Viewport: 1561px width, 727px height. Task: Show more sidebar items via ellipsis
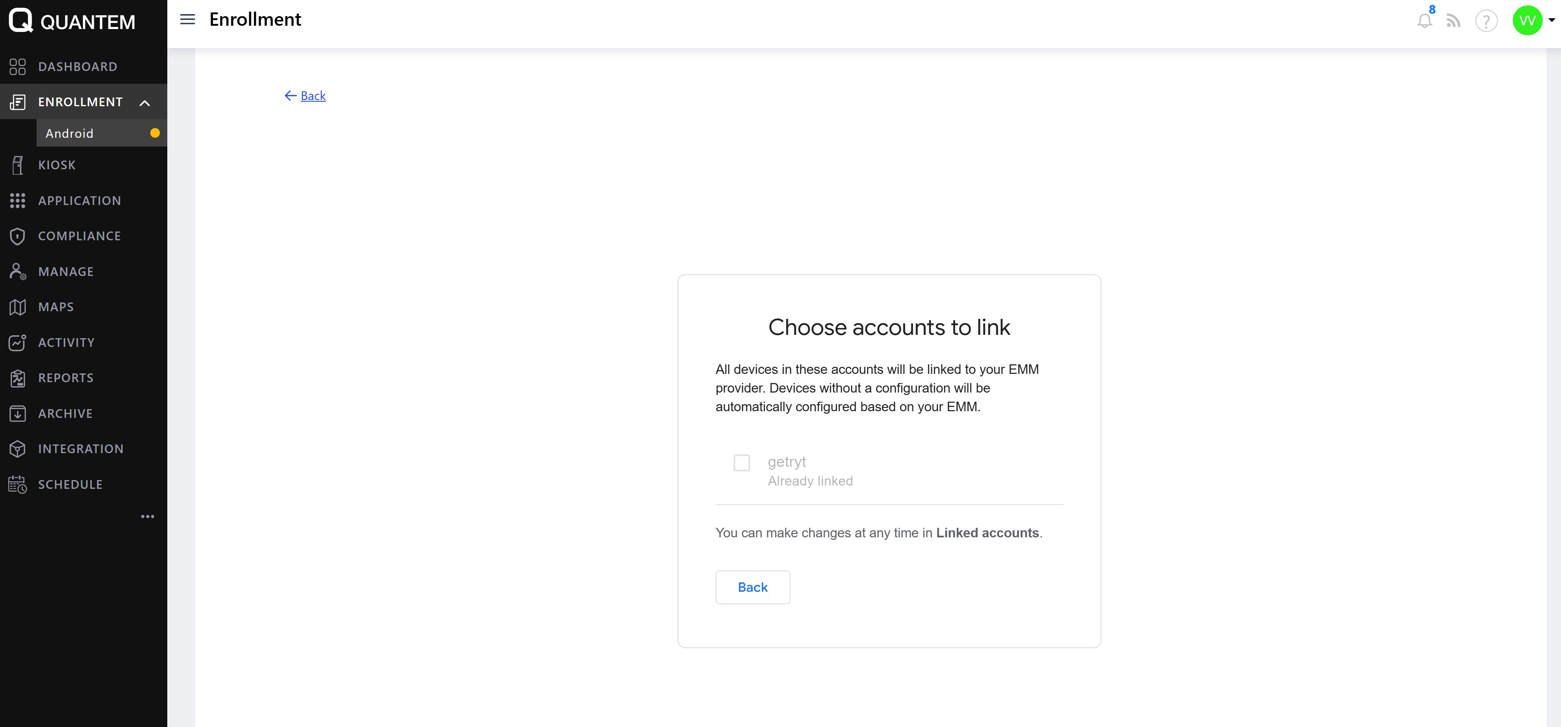pos(147,517)
